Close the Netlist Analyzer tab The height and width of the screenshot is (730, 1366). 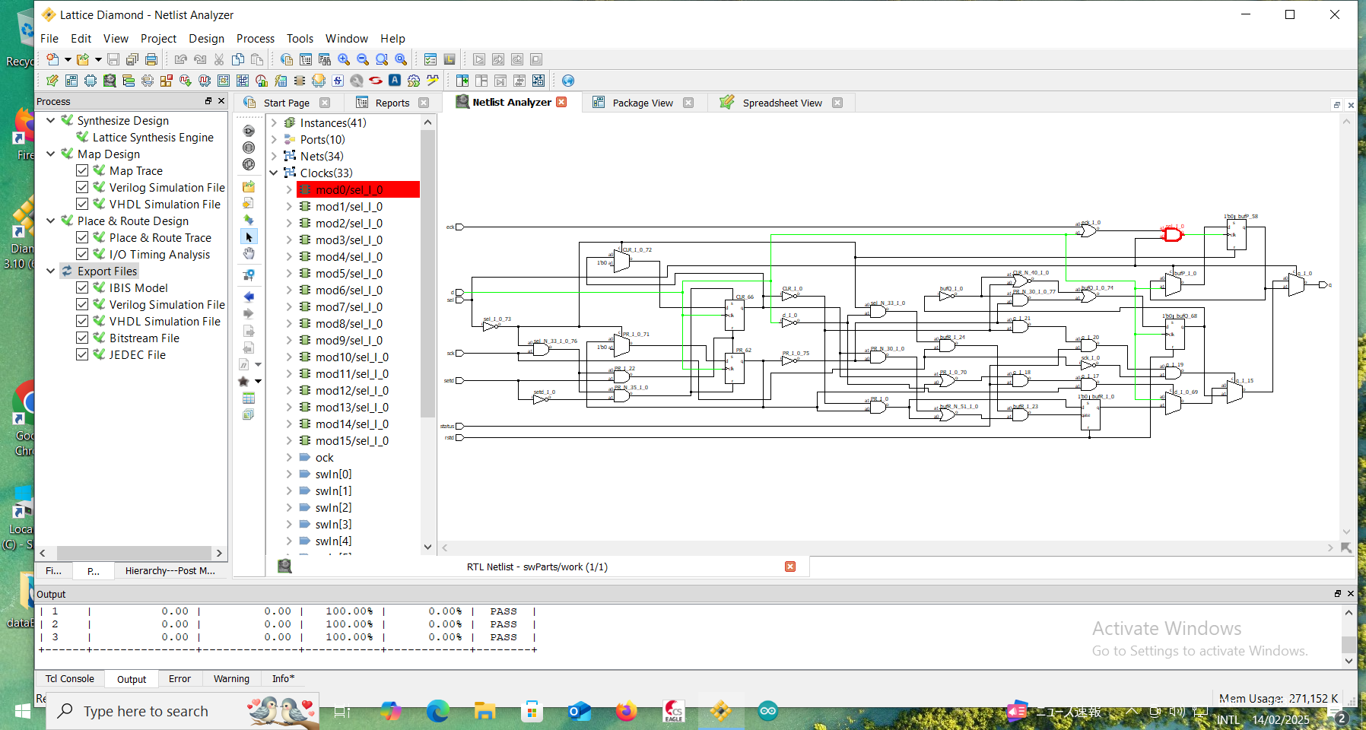point(561,102)
